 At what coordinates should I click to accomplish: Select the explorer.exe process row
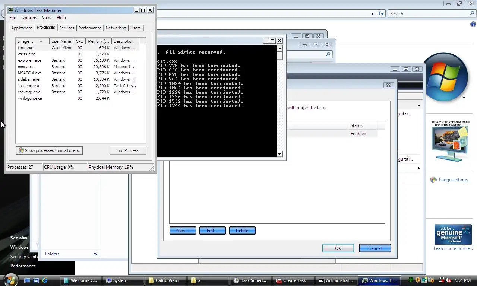(78, 60)
